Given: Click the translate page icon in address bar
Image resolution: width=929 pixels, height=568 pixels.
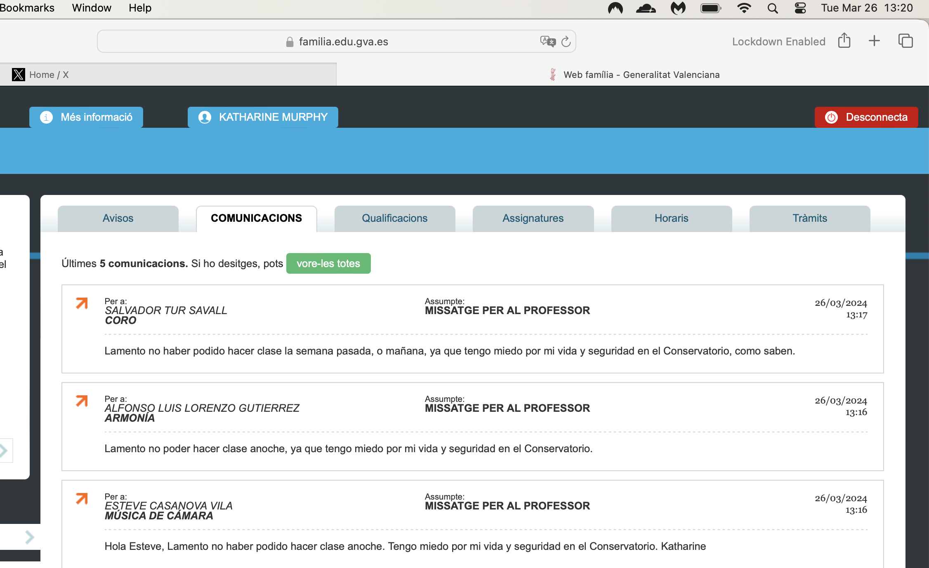Looking at the screenshot, I should 548,41.
